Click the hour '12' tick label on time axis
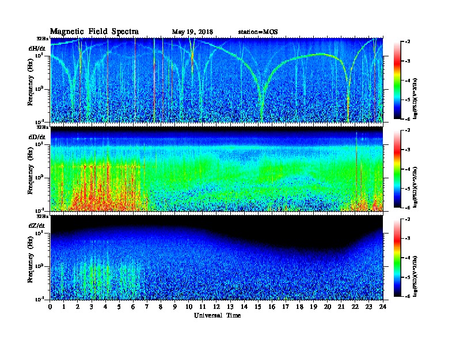 pos(216,307)
